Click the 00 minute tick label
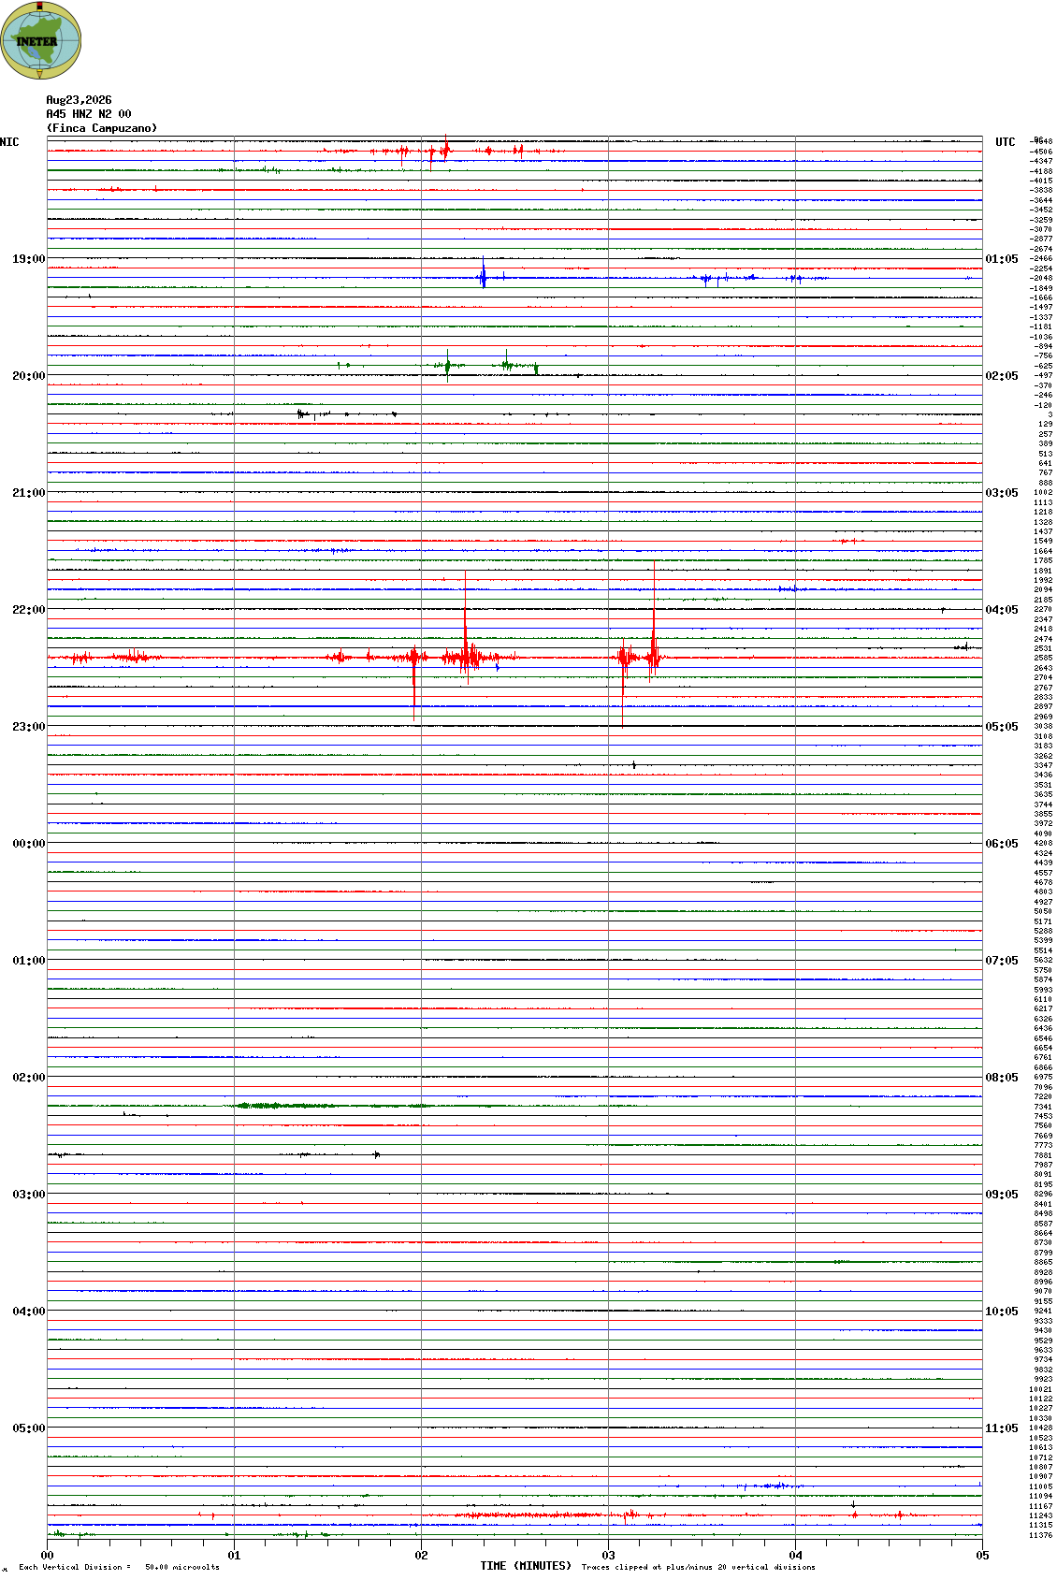The image size is (1057, 1580). click(47, 1557)
